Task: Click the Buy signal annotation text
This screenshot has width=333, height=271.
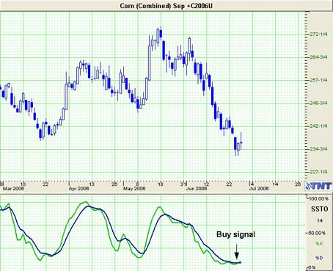Action: pos(235,234)
